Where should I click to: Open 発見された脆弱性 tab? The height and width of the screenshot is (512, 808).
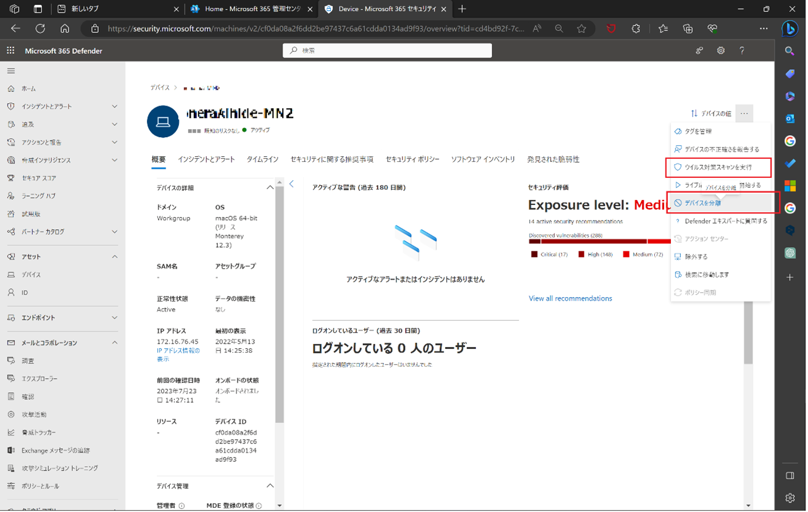tap(553, 159)
